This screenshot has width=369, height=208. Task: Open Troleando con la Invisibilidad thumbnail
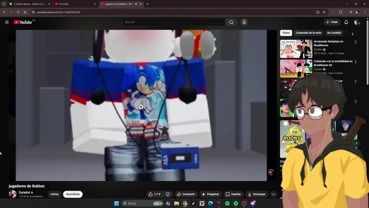pos(296,68)
